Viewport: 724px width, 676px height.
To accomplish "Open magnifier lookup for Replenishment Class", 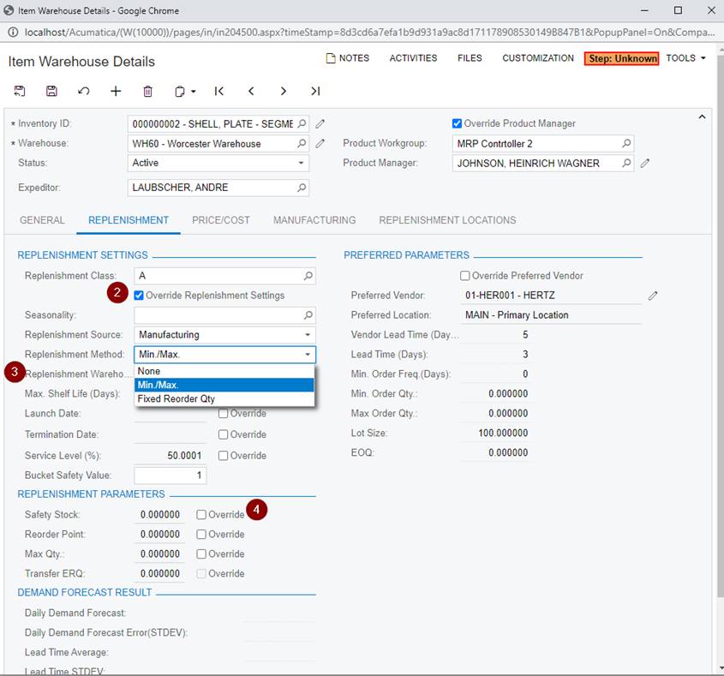I will 308,276.
